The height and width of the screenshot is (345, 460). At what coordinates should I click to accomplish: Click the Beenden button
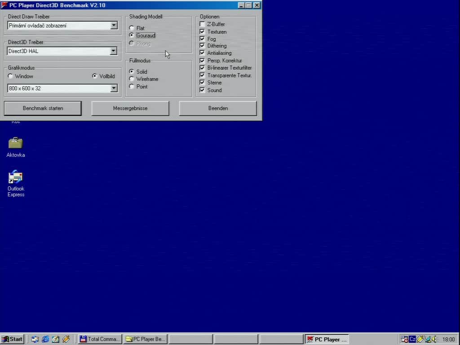(218, 108)
